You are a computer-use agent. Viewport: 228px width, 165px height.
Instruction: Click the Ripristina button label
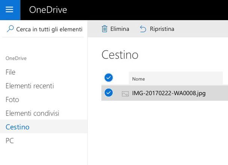click(x=162, y=29)
